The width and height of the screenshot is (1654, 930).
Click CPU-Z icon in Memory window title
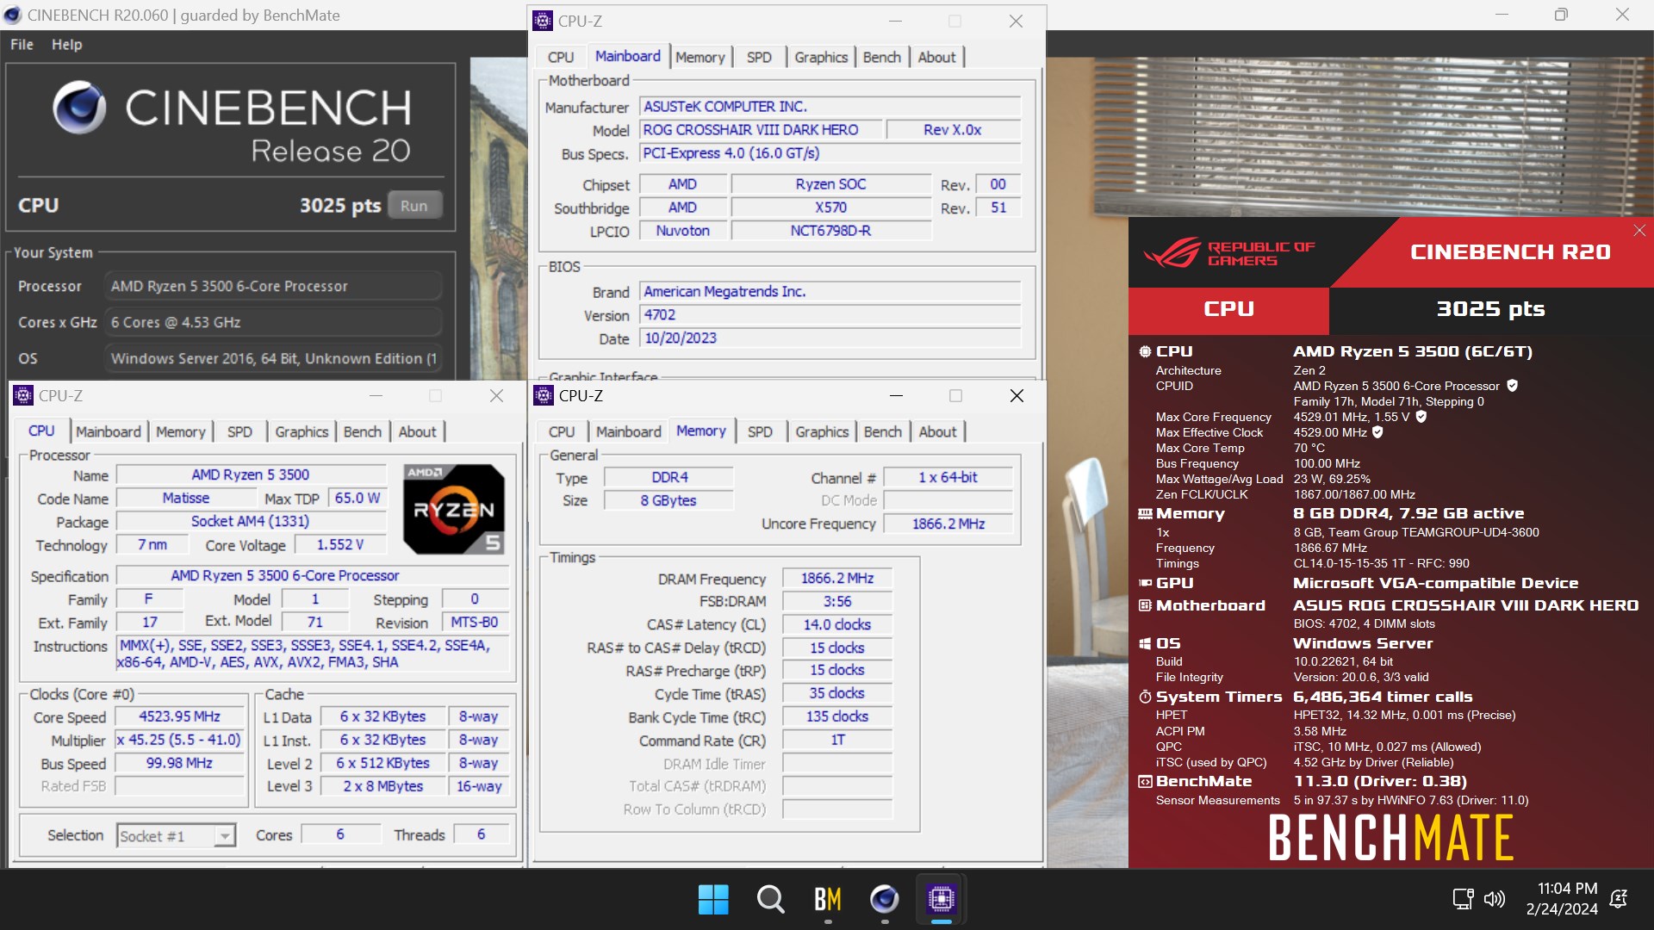(544, 395)
